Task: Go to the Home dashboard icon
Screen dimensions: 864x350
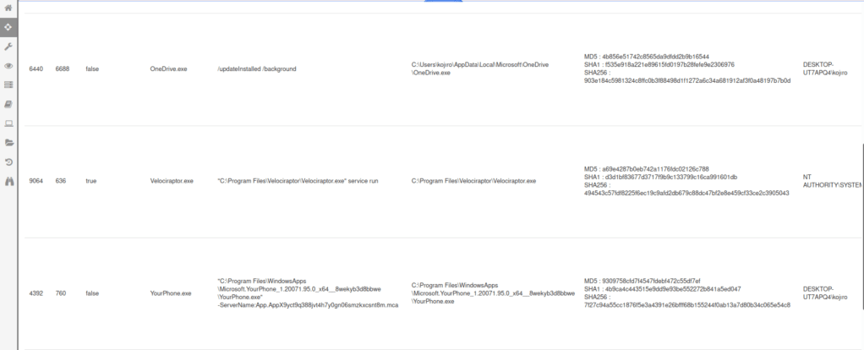Action: (8, 8)
